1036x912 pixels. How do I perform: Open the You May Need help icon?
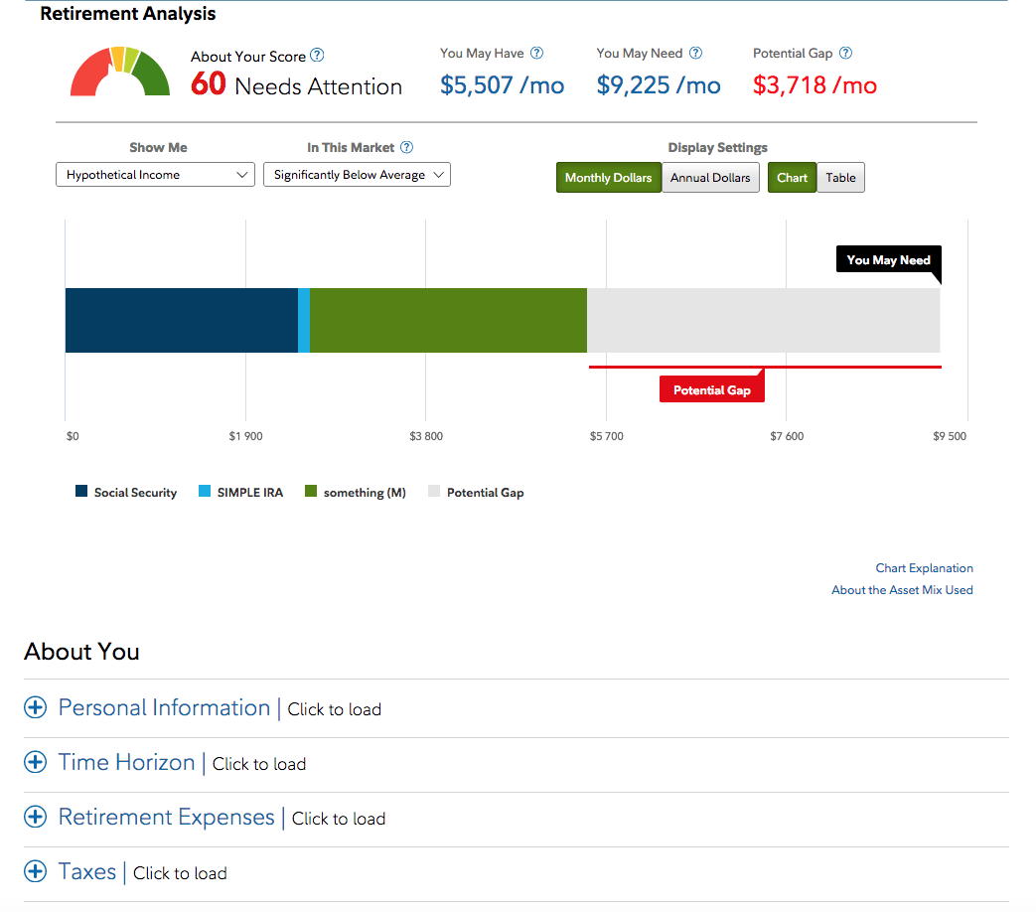click(694, 53)
